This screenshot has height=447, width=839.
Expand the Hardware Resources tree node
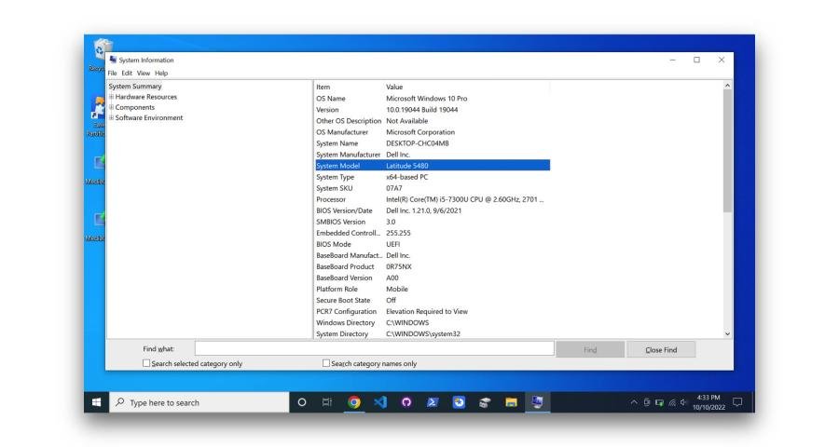111,97
